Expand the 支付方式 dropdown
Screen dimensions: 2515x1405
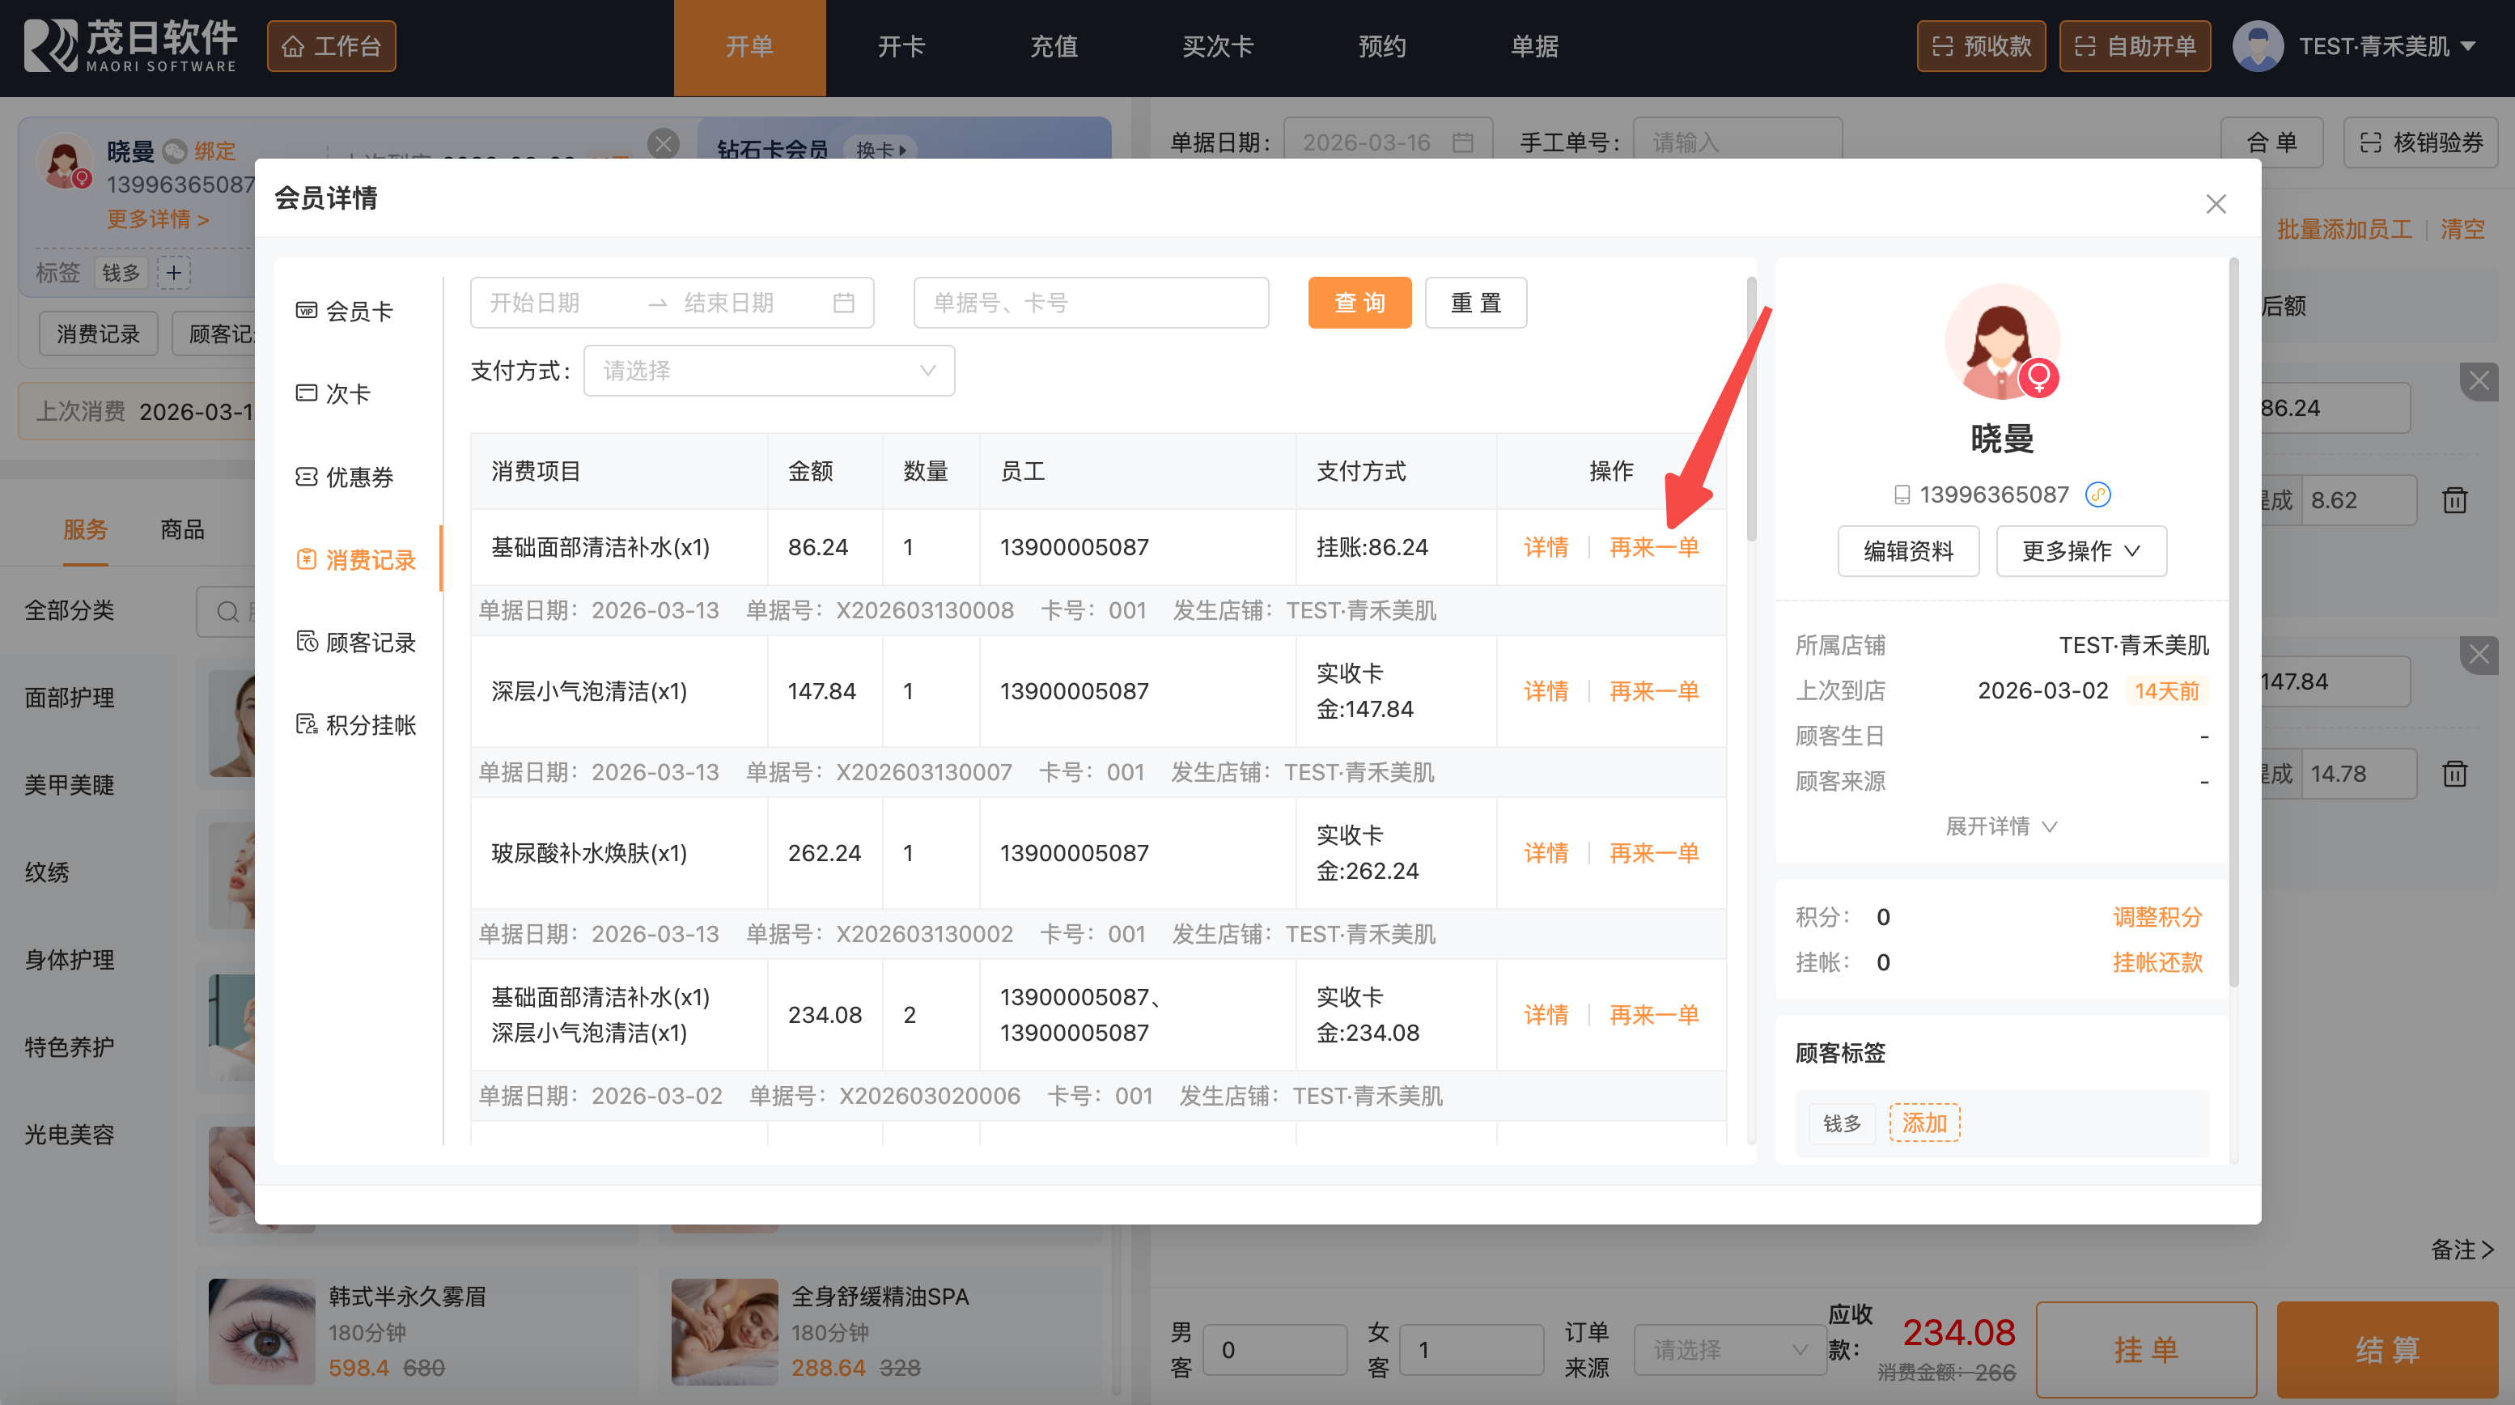(769, 371)
